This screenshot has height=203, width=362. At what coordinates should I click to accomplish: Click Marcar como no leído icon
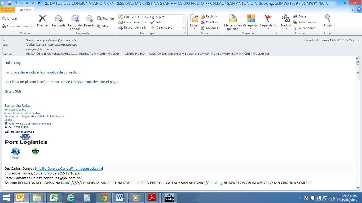pyautogui.click(x=233, y=20)
